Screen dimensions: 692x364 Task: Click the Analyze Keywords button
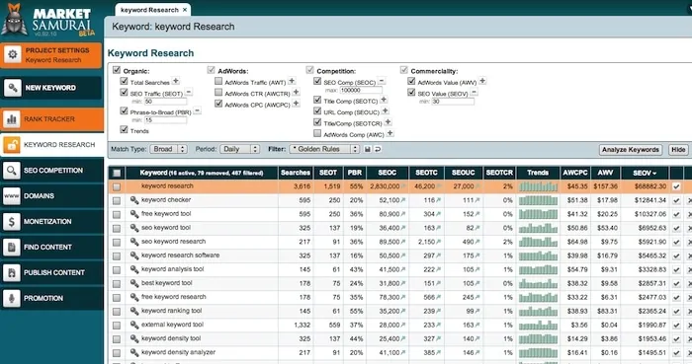coord(631,150)
